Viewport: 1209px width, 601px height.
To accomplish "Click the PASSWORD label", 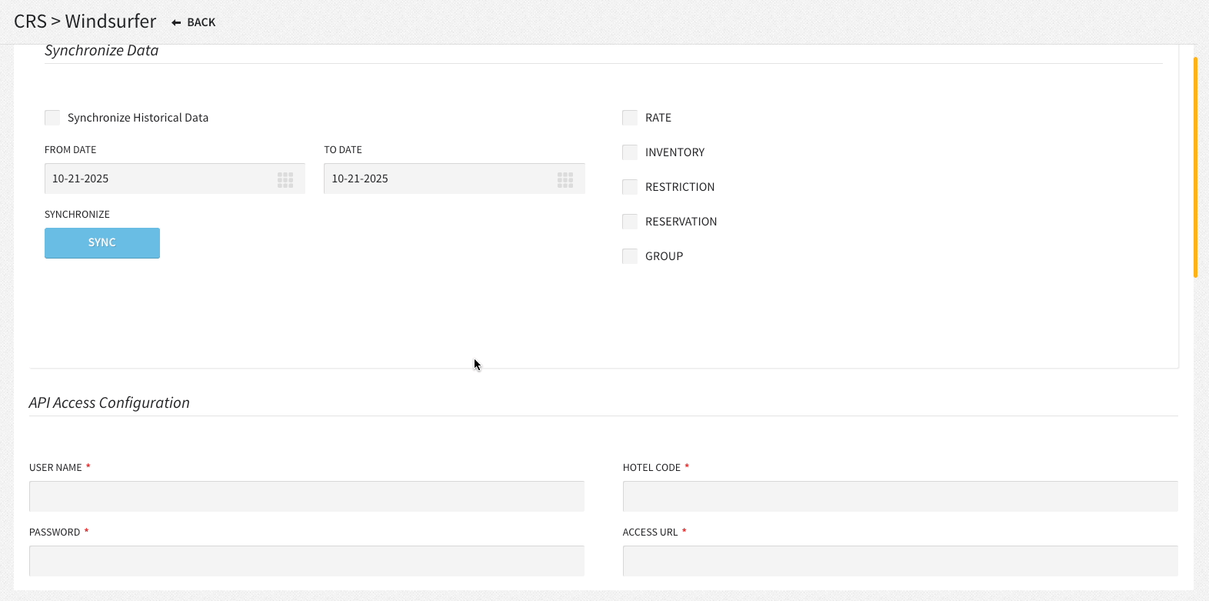I will [x=55, y=533].
